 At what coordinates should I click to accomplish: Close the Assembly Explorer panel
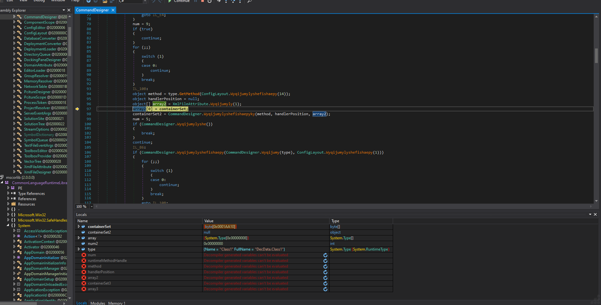pyautogui.click(x=69, y=10)
